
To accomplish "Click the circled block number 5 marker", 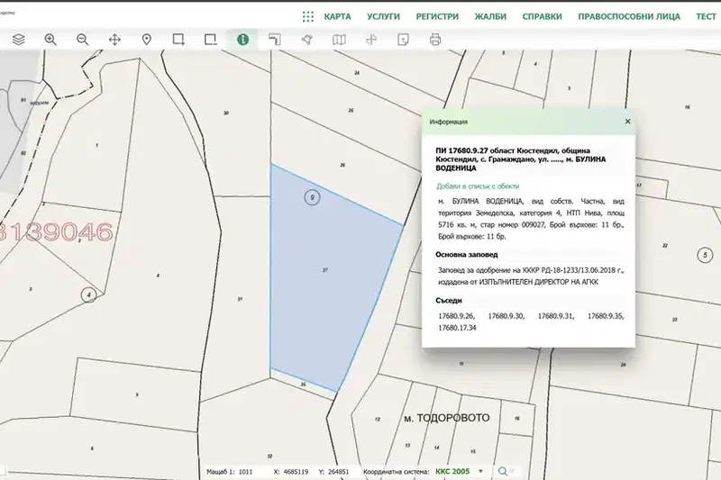I will (x=705, y=255).
